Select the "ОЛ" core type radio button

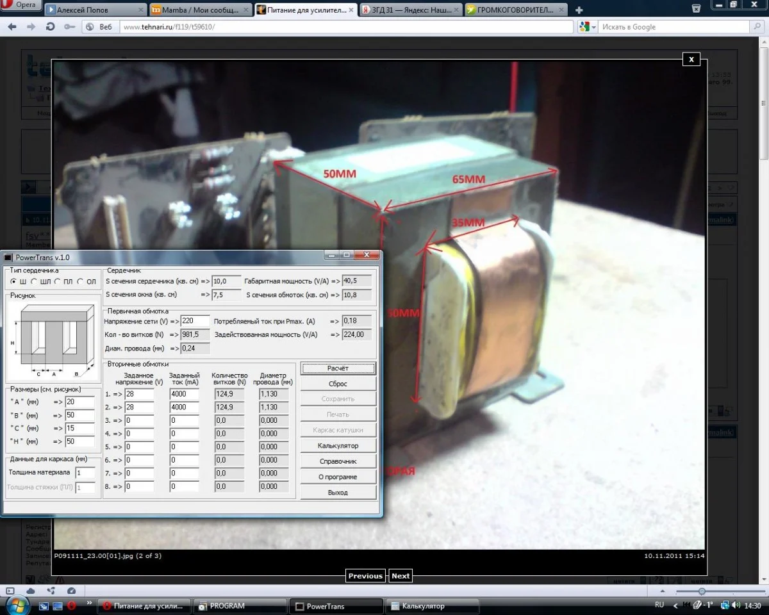(x=81, y=281)
